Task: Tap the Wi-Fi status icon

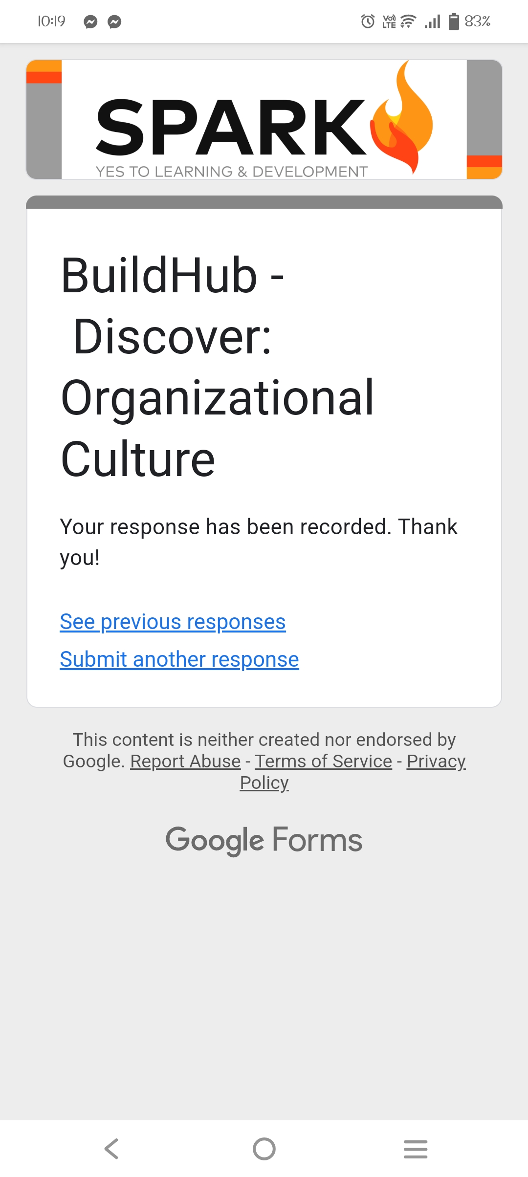Action: click(x=408, y=22)
